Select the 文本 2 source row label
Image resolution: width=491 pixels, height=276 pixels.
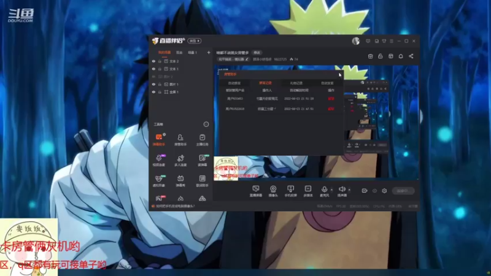point(174,61)
